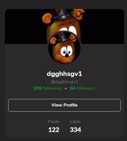Click the Posts stat label

54,122
